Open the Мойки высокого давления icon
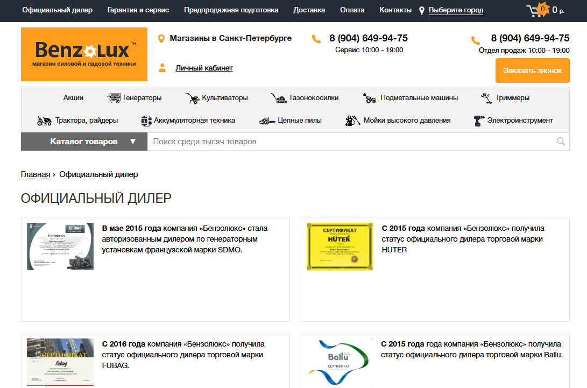 point(351,121)
